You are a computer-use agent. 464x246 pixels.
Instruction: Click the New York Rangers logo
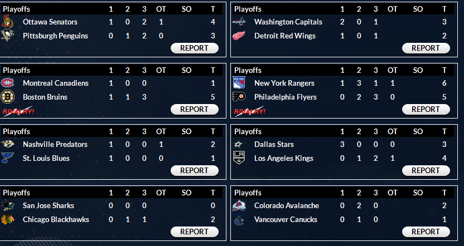[239, 83]
